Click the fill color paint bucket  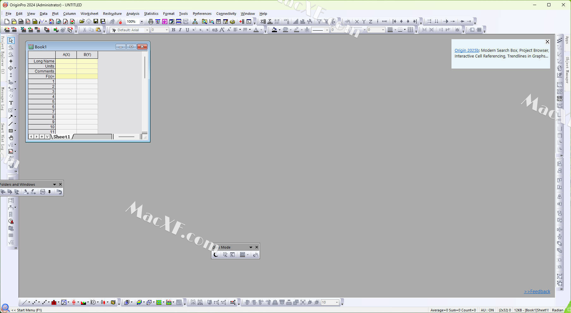(x=274, y=30)
